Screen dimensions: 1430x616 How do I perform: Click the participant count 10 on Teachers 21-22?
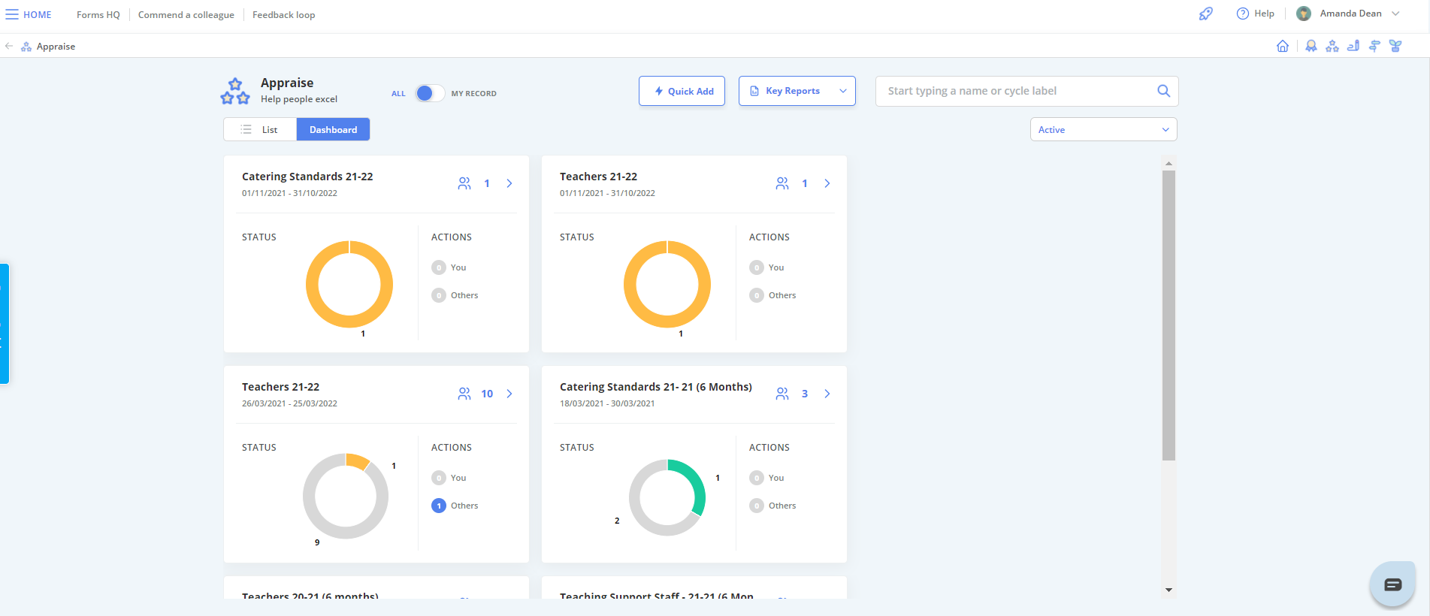487,394
